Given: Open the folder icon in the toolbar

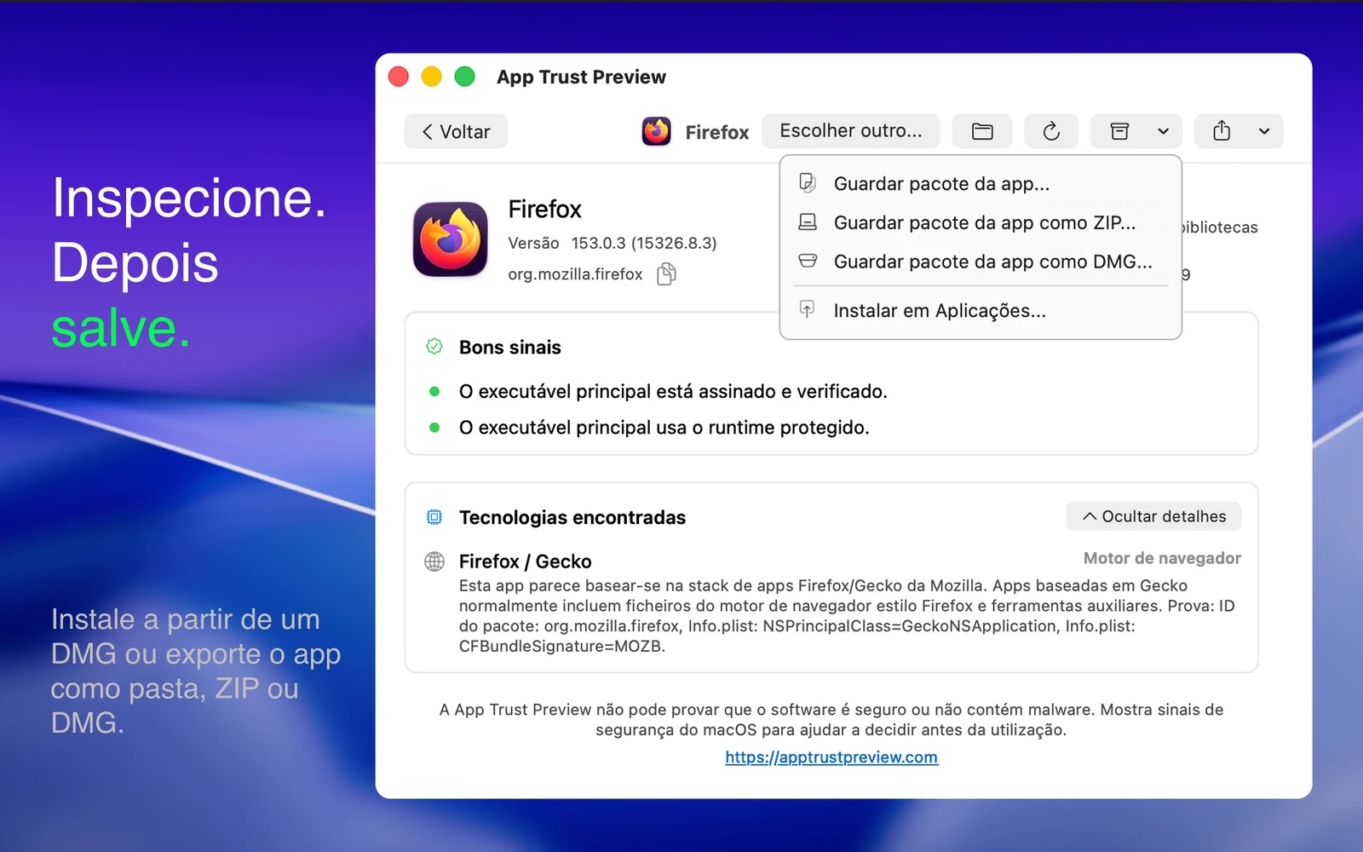Looking at the screenshot, I should tap(982, 131).
